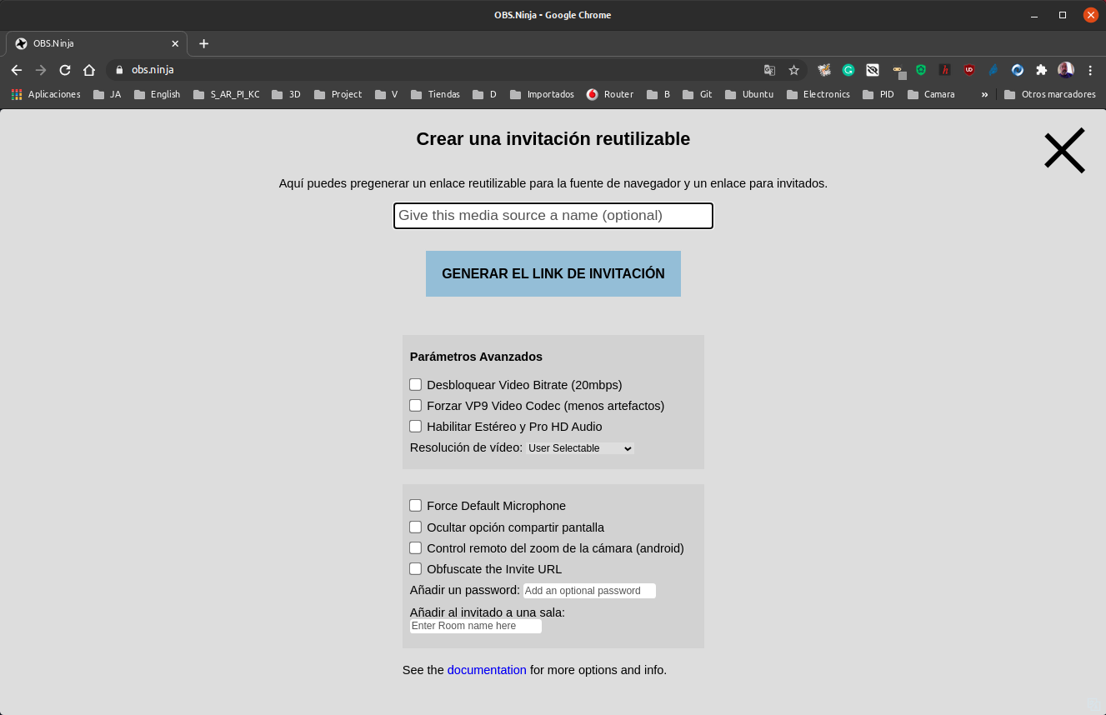Open the PID bookmarks folder
This screenshot has height=715, width=1106.
pyautogui.click(x=878, y=94)
